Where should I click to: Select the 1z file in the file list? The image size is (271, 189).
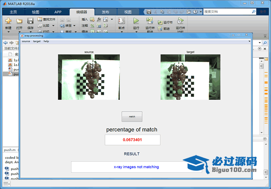point(13,65)
